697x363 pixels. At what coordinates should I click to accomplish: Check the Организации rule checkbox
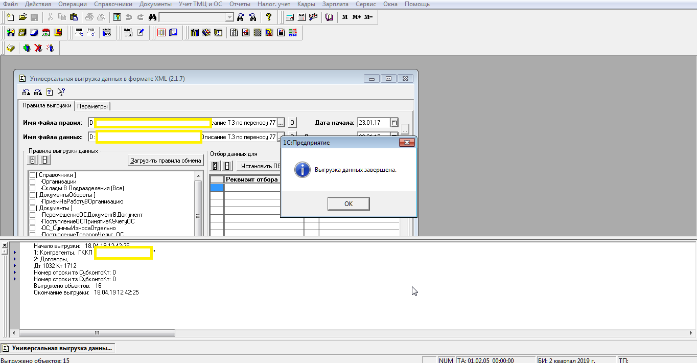pos(33,181)
